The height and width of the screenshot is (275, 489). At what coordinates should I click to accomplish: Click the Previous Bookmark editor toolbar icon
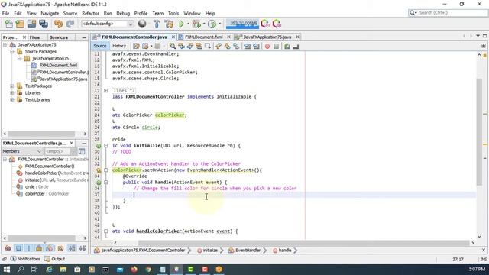(x=219, y=46)
